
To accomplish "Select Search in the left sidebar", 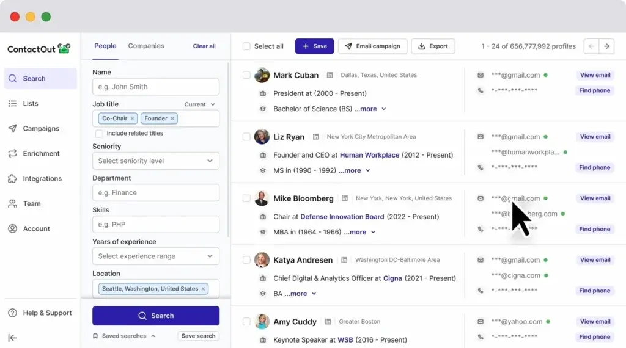I will click(x=40, y=78).
